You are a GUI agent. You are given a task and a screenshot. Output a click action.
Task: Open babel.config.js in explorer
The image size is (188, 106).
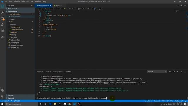(x=20, y=40)
